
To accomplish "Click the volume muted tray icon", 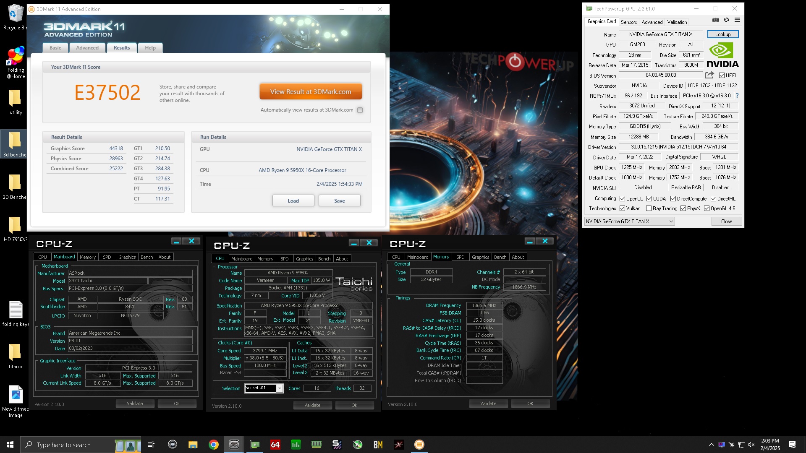I will [x=751, y=445].
